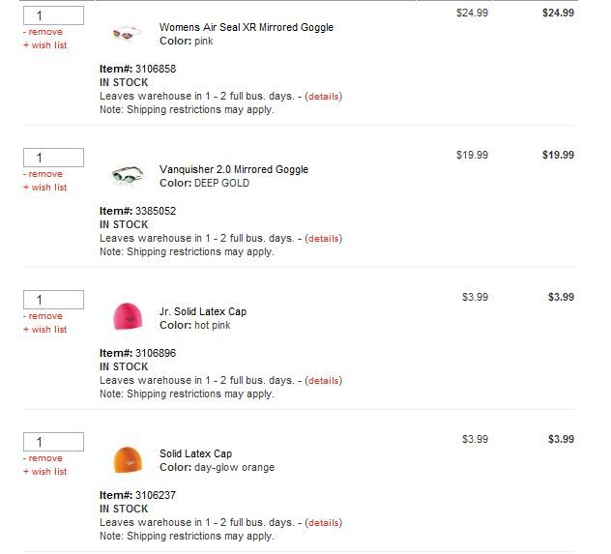Screen dimensions: 611x554
Task: Click quantity field for Vanquisher 2.0 goggle
Action: coord(53,158)
